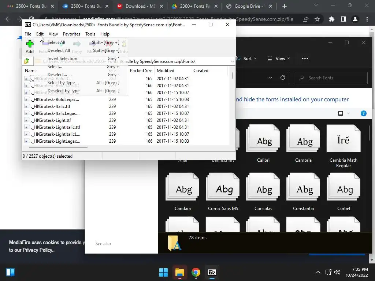The width and height of the screenshot is (375, 281).
Task: Click the share page icon in Chrome
Action: point(305,19)
